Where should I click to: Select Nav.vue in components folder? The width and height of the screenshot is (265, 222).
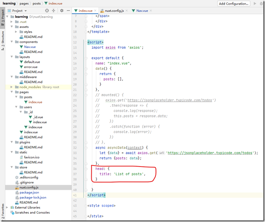point(30,47)
